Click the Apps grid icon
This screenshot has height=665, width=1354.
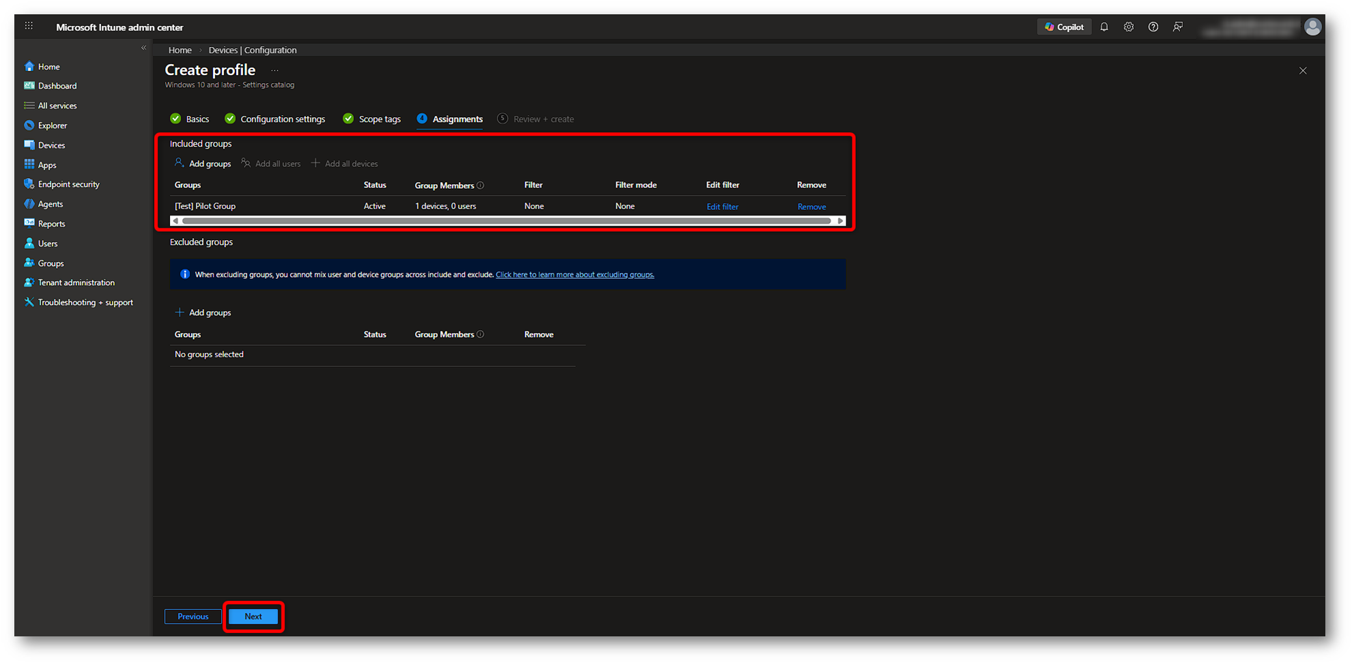(x=29, y=164)
